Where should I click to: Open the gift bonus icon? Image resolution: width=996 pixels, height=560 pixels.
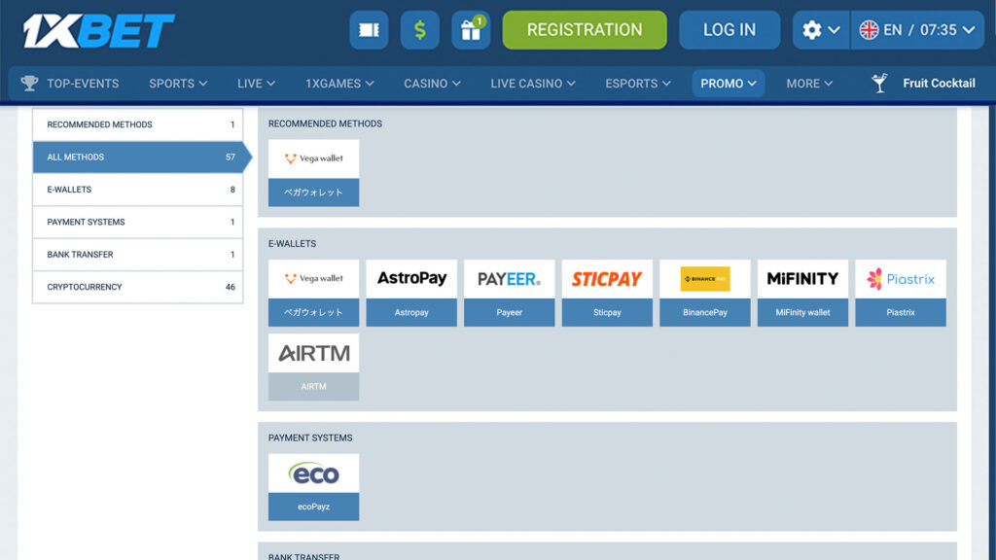[471, 30]
